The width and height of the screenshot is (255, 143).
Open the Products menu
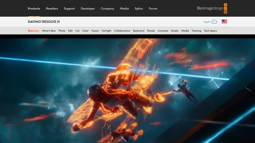tap(34, 8)
